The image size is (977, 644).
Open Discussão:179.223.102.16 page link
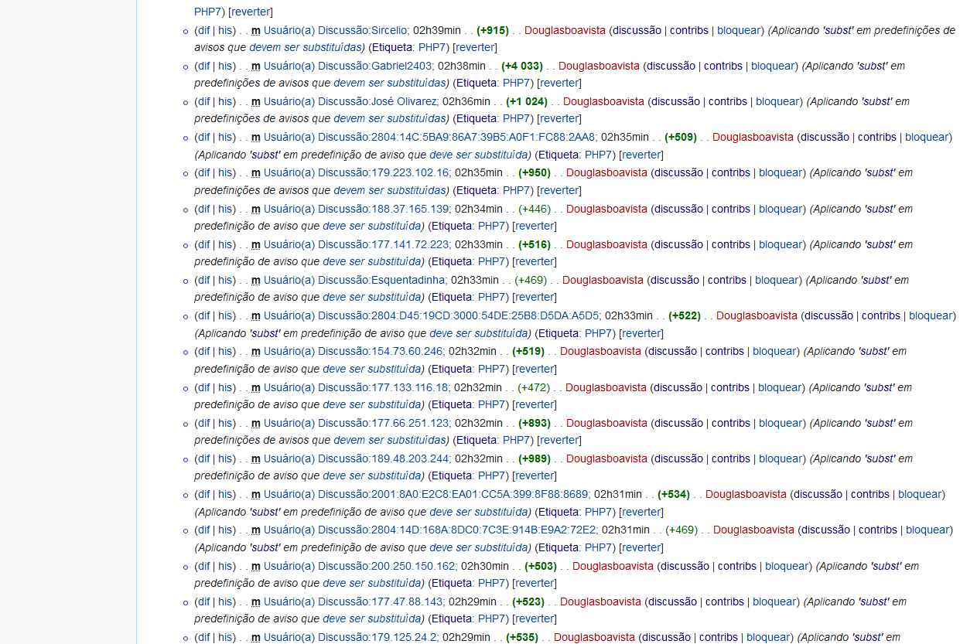tap(357, 172)
